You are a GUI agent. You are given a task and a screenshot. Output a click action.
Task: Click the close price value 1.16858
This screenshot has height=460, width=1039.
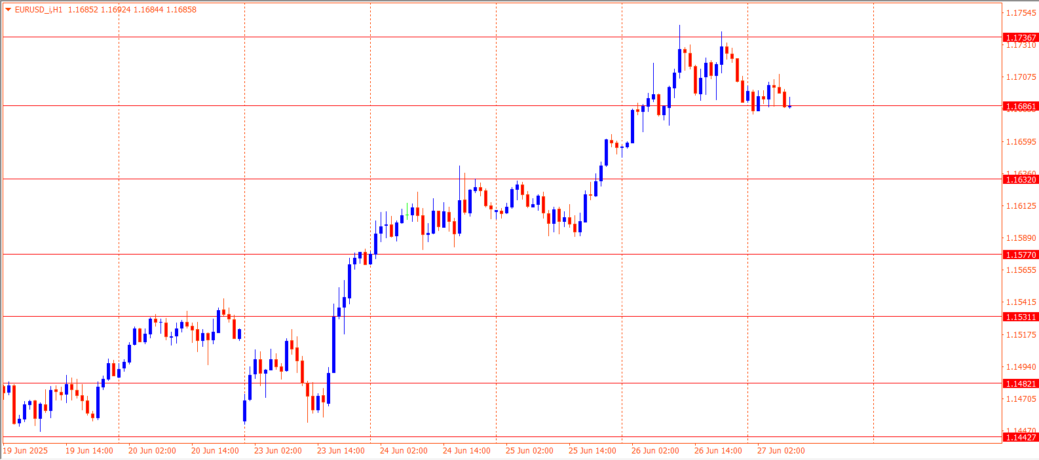pos(181,10)
